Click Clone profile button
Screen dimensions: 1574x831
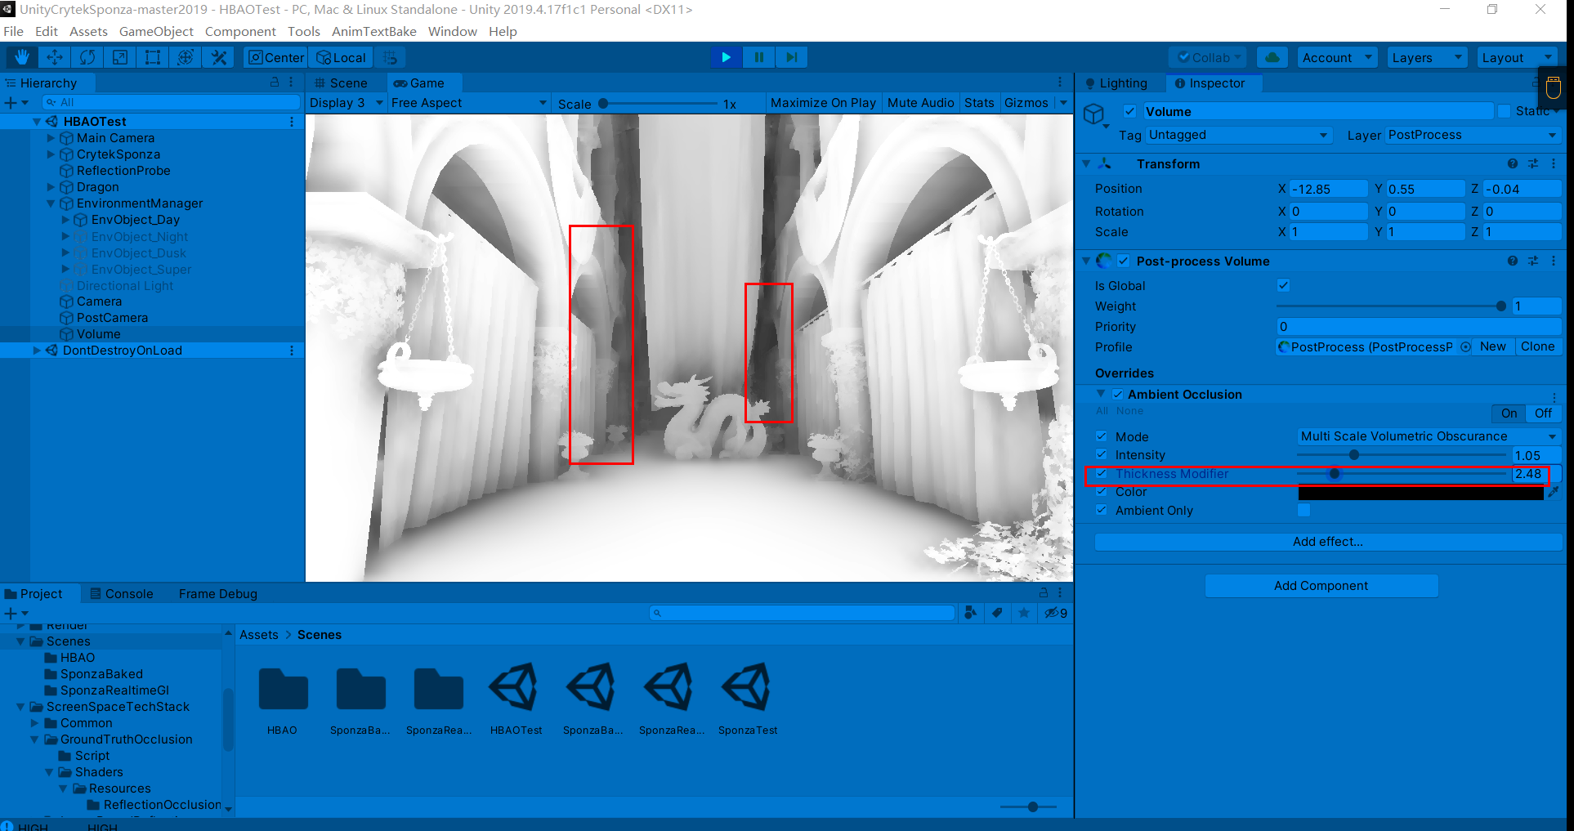pyautogui.click(x=1537, y=346)
